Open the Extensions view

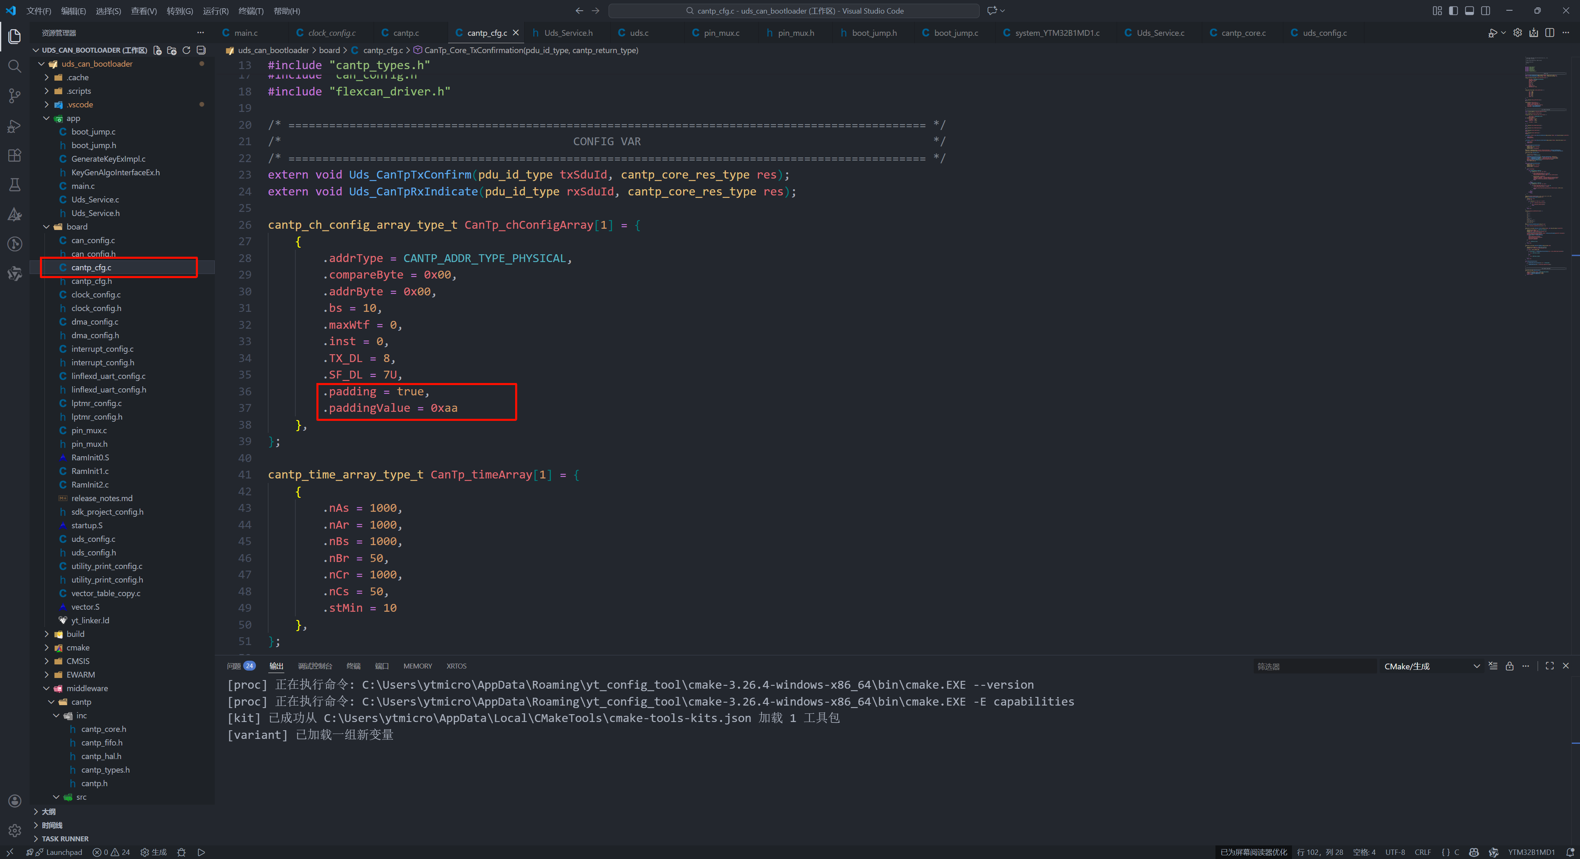(x=15, y=155)
